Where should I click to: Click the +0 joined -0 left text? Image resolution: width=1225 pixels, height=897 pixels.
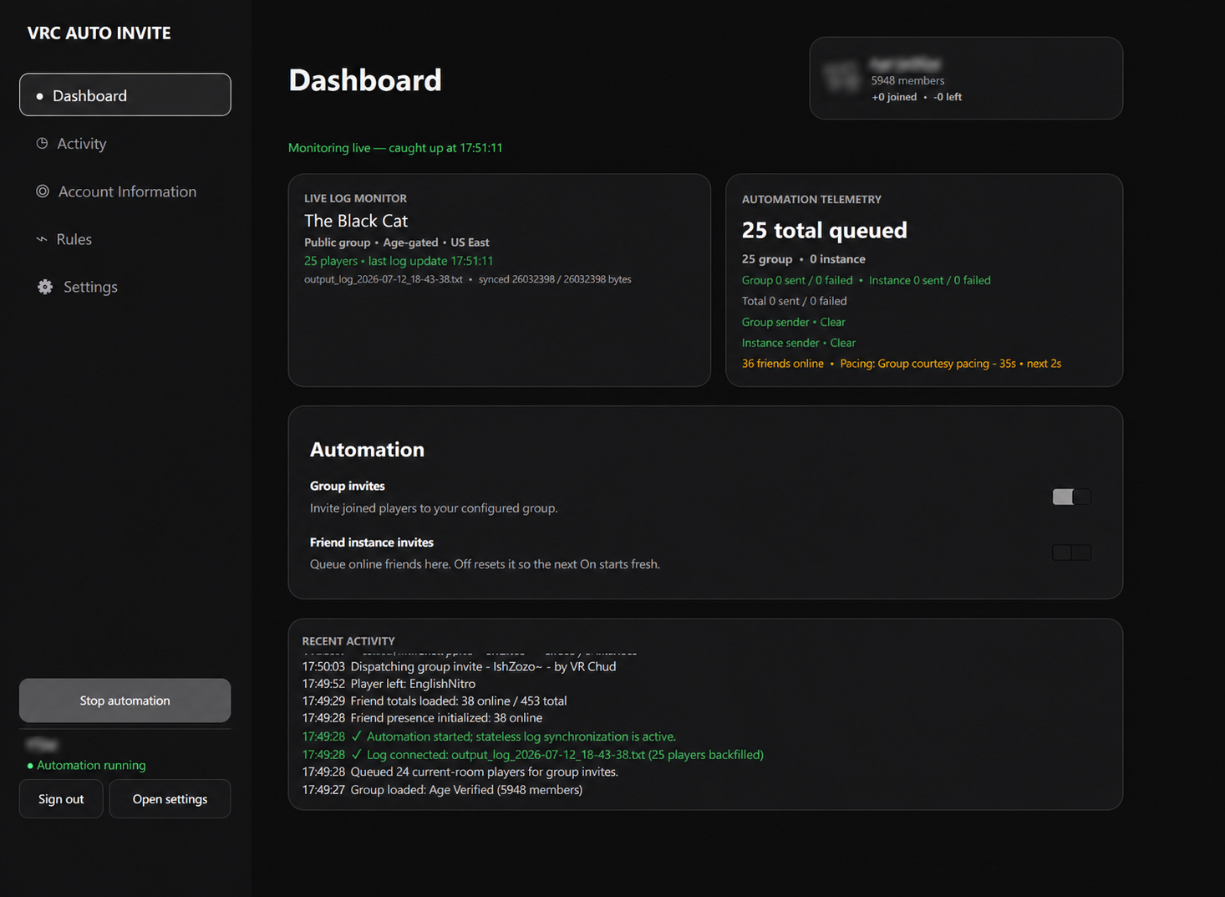point(917,97)
